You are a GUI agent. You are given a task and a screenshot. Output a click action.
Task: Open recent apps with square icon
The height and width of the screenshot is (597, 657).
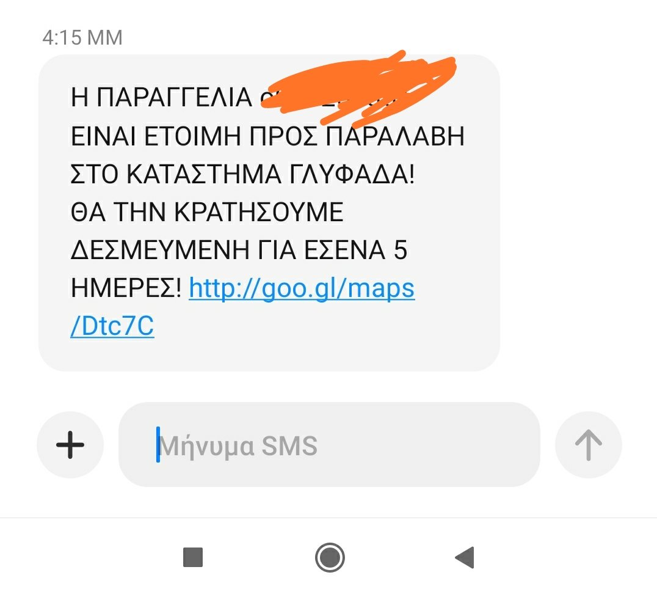(x=193, y=557)
